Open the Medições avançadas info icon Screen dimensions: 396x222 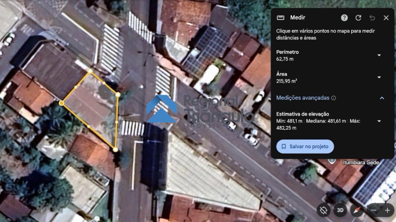point(334,98)
